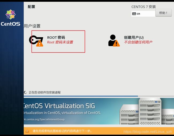Open the 创建用户 person icon
The height and width of the screenshot is (136, 174).
[x=114, y=40]
